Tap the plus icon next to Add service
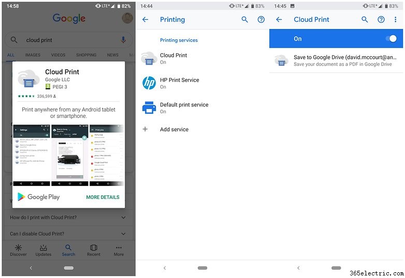The image size is (405, 278). [x=145, y=129]
